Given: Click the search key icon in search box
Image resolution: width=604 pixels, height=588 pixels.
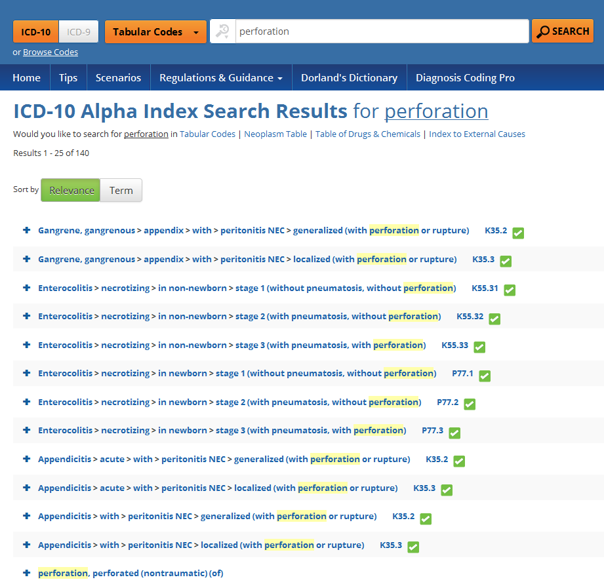Looking at the screenshot, I should pyautogui.click(x=223, y=31).
